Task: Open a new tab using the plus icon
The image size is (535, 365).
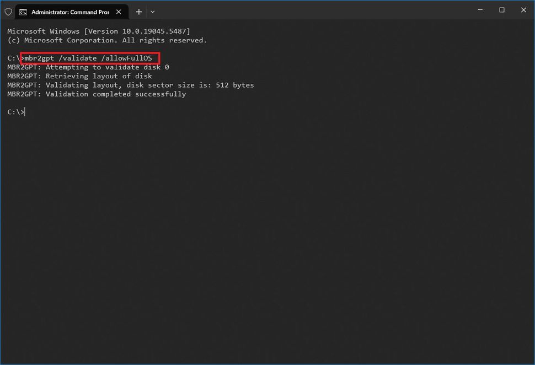Action: click(x=138, y=12)
